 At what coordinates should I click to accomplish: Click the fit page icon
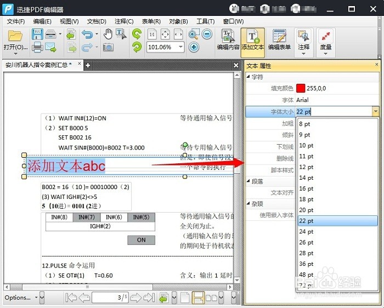point(165,34)
